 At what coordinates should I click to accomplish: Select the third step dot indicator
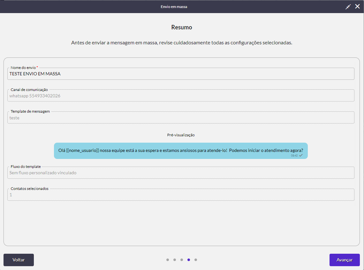pyautogui.click(x=182, y=260)
